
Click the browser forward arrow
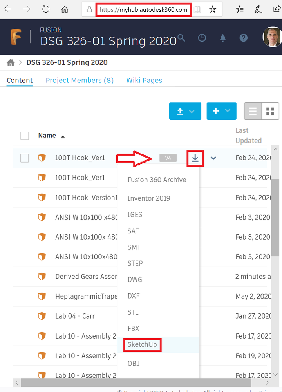click(27, 9)
